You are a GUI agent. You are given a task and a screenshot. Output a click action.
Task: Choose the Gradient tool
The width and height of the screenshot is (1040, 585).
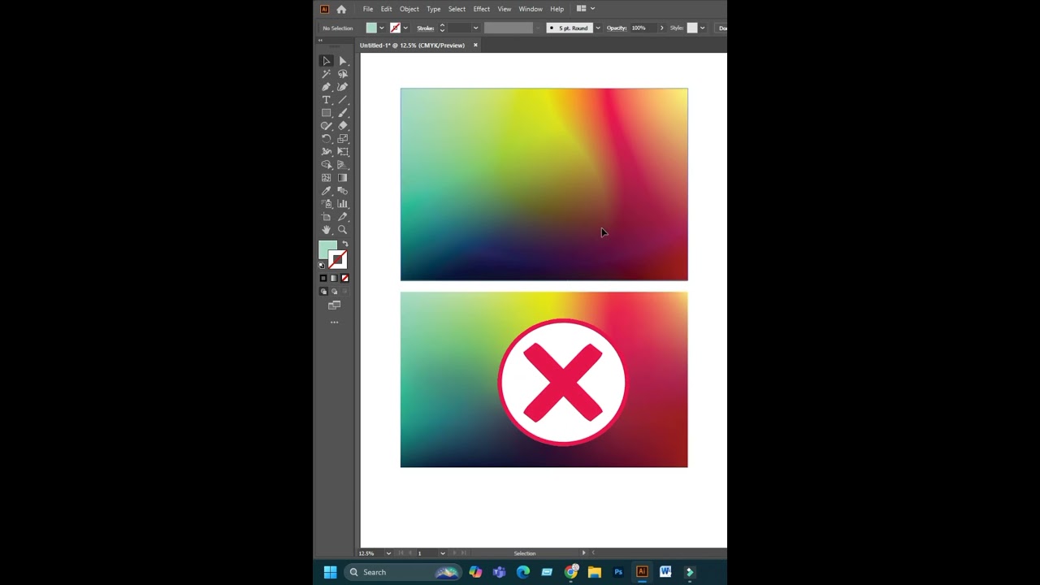pos(343,178)
